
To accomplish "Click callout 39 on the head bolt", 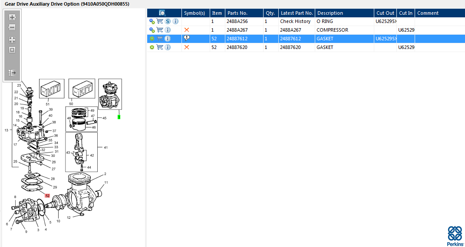I will click(50, 110).
